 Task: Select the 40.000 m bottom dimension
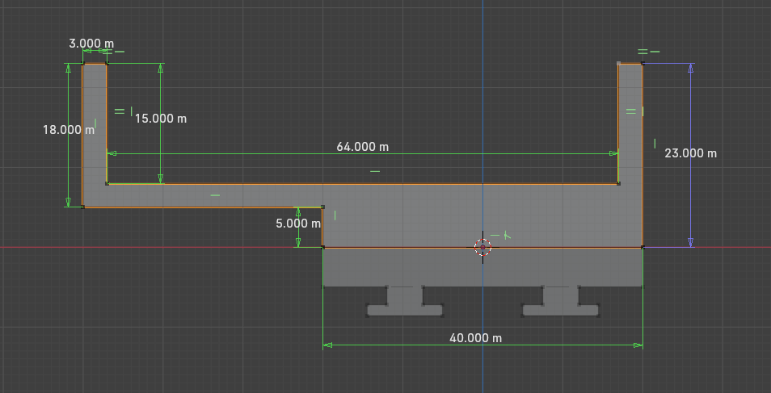coord(475,338)
